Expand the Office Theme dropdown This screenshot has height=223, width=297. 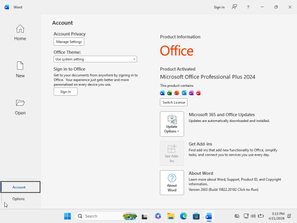tap(95, 59)
